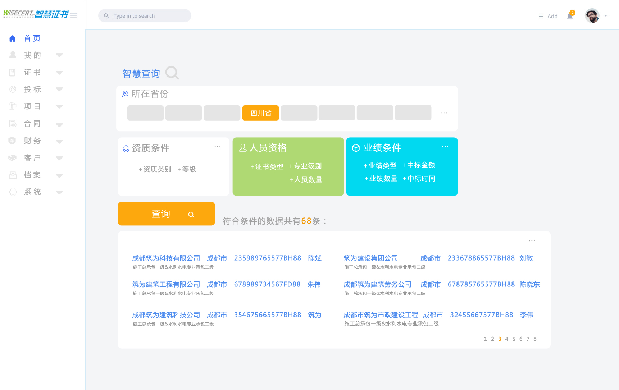Go to results page 4
Image resolution: width=619 pixels, height=390 pixels.
pos(507,339)
